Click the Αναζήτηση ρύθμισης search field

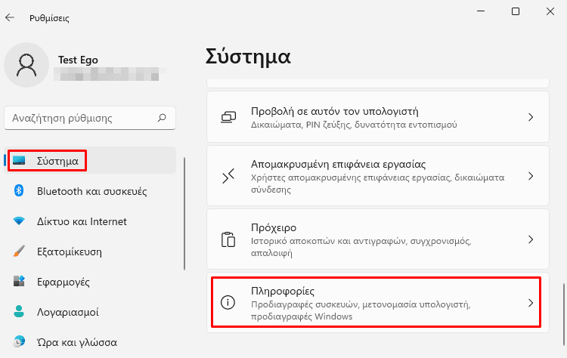click(x=90, y=118)
